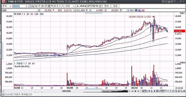Click the 5 moving average legend on price chart
Screen dimensions: 186x97
(25, 14)
